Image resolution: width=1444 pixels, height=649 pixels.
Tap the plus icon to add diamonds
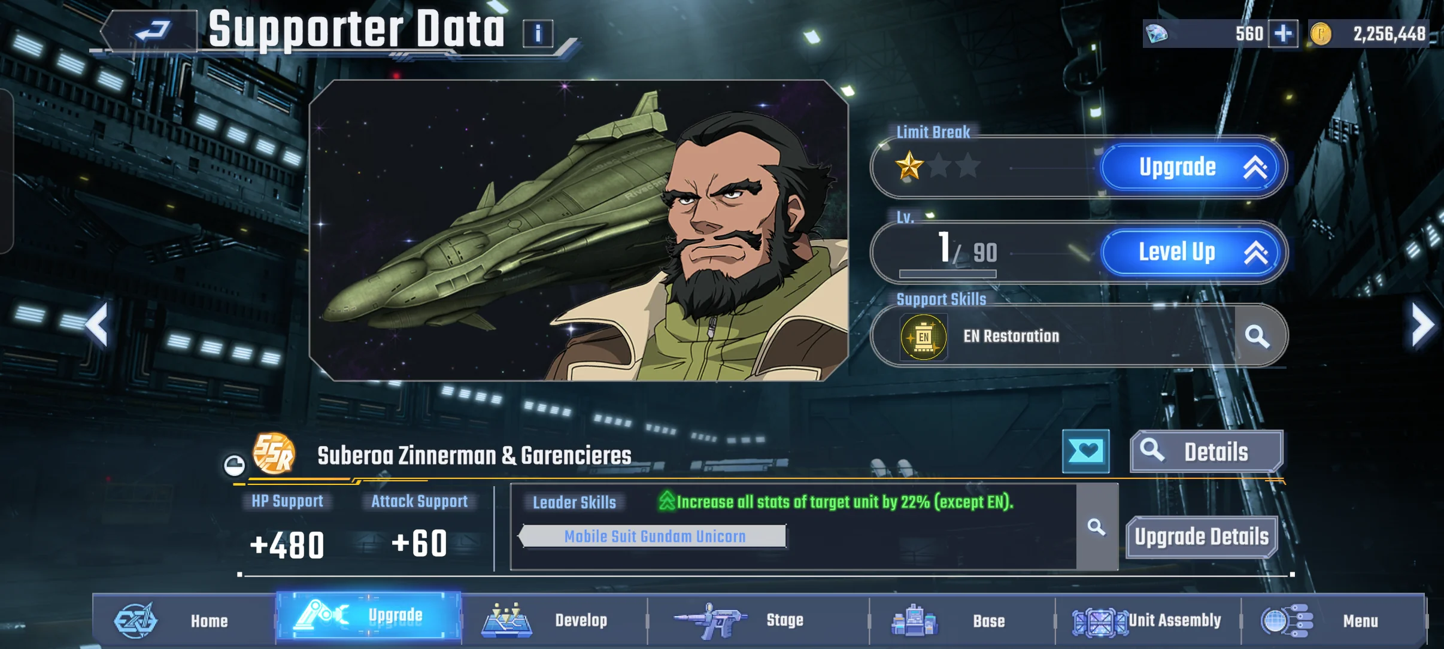(1283, 34)
